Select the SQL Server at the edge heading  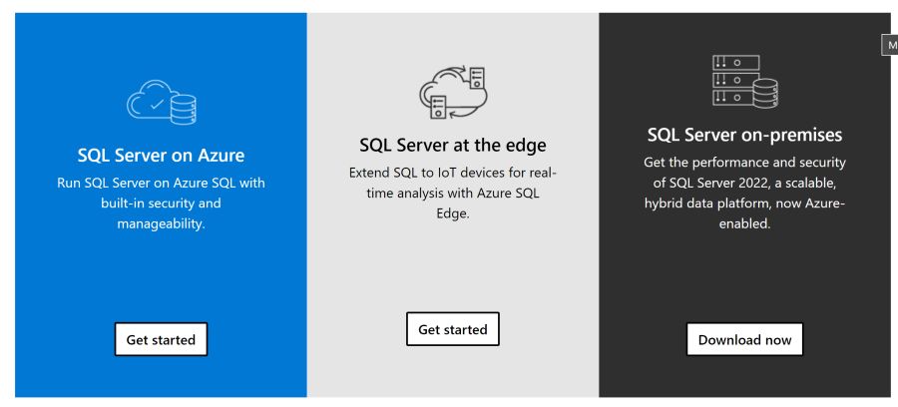tap(453, 145)
